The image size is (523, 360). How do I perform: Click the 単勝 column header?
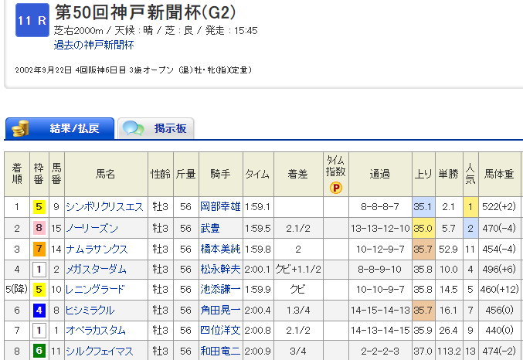(449, 174)
